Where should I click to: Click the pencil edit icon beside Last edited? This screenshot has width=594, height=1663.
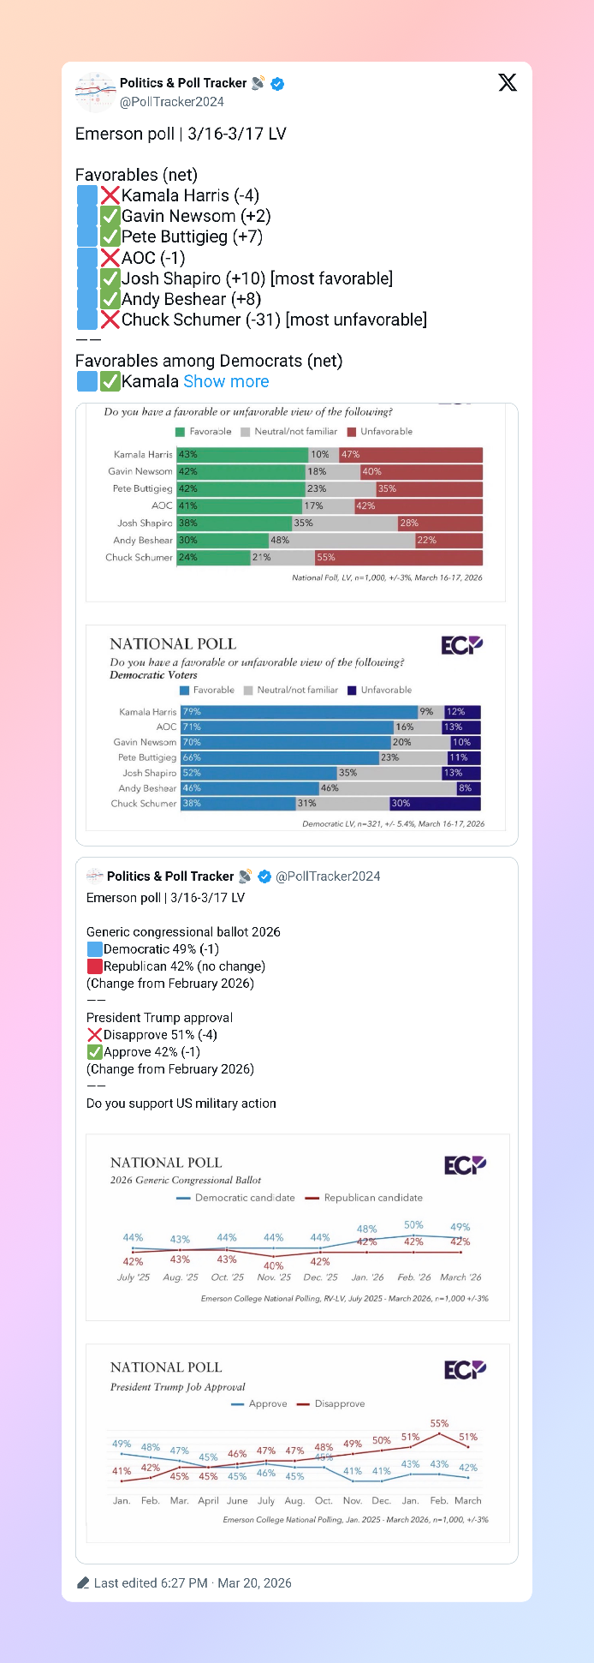pos(83,1582)
